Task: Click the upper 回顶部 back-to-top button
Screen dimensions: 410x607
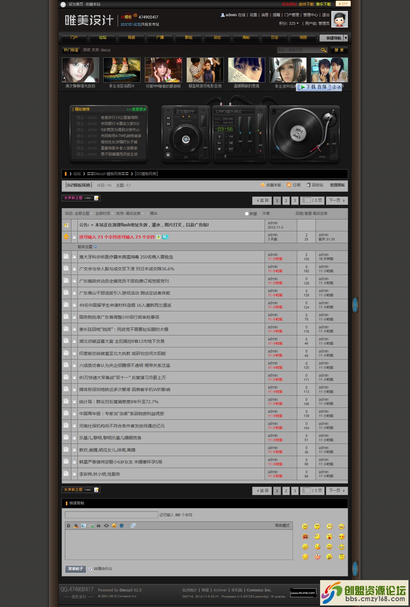Action: point(355,305)
